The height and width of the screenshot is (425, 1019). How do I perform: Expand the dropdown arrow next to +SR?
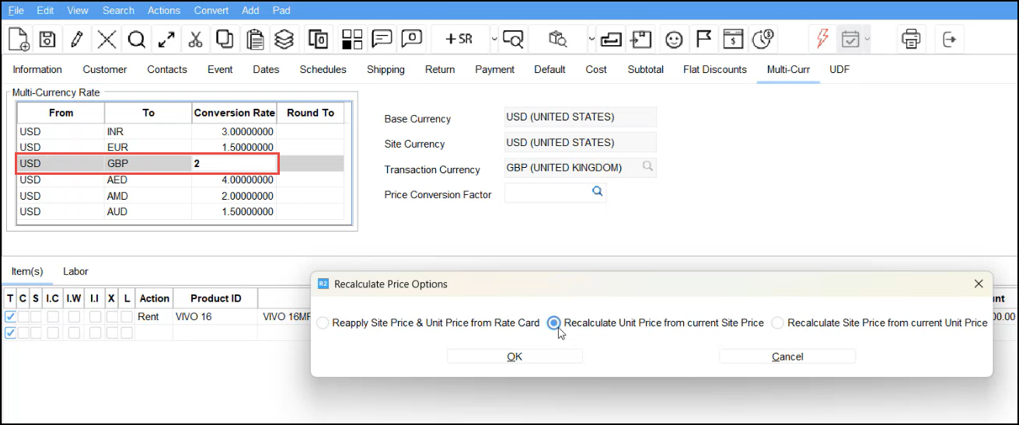click(x=494, y=39)
